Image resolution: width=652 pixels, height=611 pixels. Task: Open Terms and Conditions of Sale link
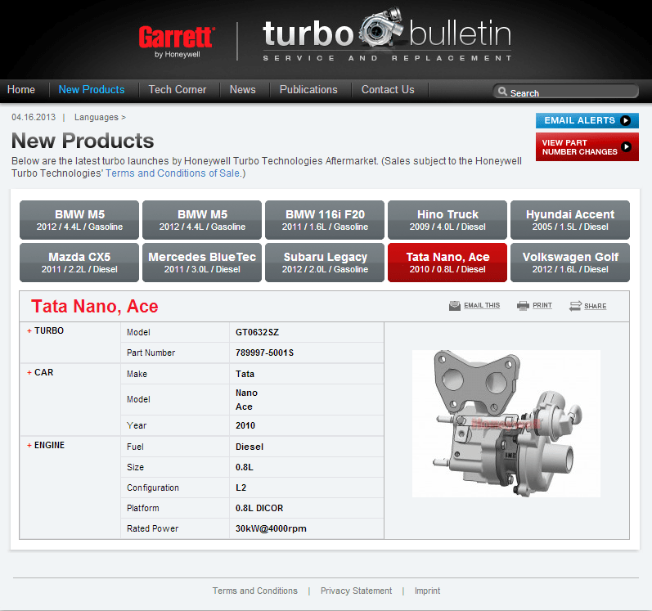tap(173, 173)
